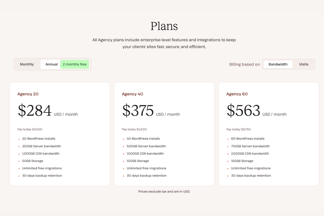Click the $375 price display

(x=138, y=111)
